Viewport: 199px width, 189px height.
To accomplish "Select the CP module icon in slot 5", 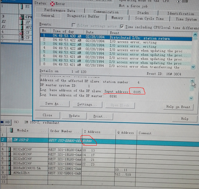I will [22, 38].
